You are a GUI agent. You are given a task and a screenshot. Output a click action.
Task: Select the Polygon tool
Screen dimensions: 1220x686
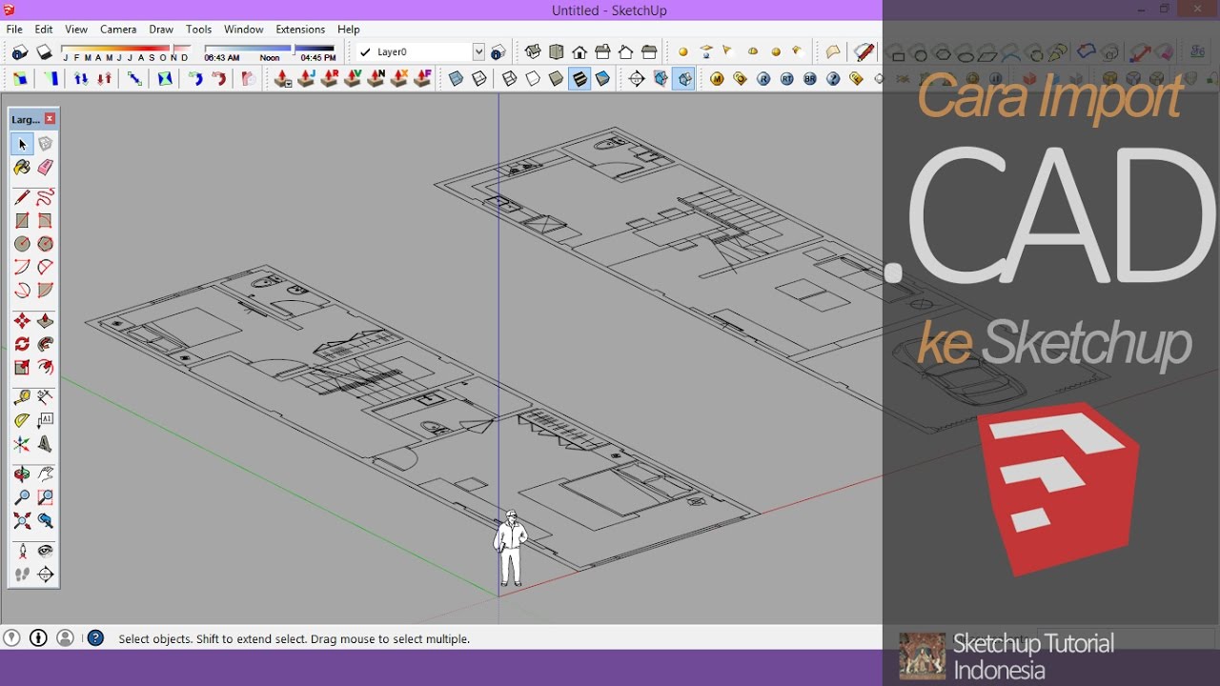click(x=46, y=244)
